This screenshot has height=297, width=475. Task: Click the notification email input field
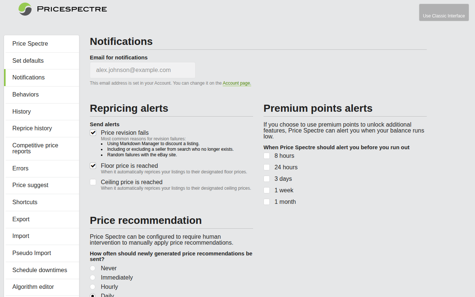pyautogui.click(x=142, y=70)
